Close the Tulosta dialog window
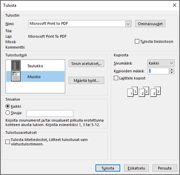 [x=175, y=5]
